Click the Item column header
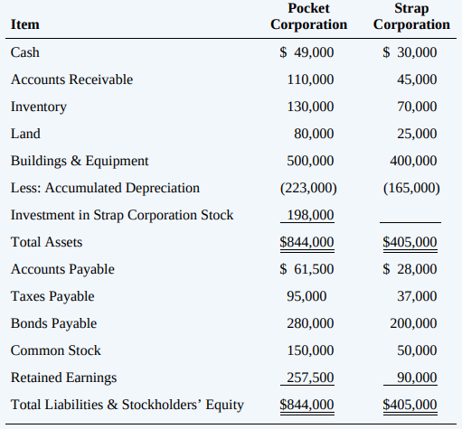The height and width of the screenshot is (429, 462). point(25,24)
